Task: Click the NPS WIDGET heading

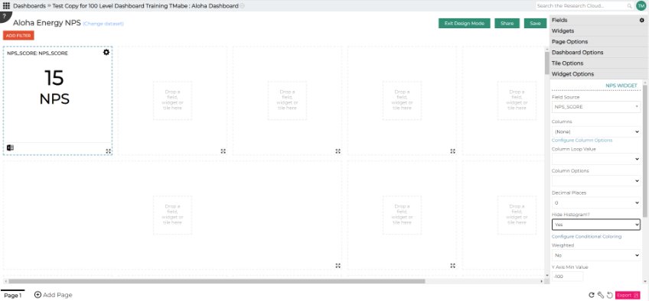Action: click(x=621, y=86)
